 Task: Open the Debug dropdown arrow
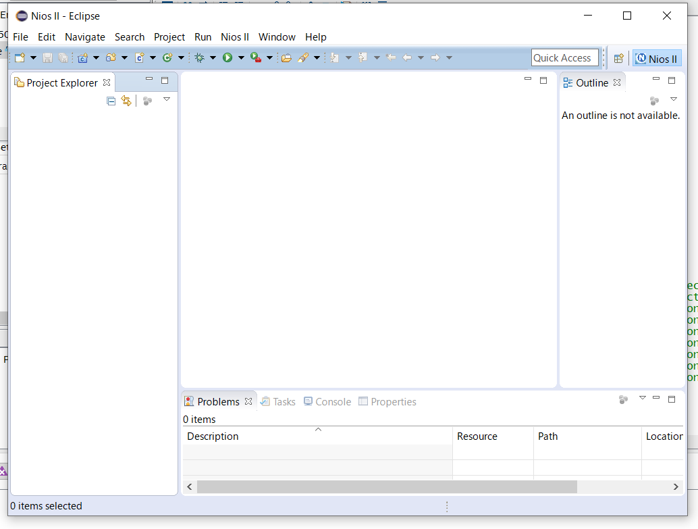[x=213, y=57]
